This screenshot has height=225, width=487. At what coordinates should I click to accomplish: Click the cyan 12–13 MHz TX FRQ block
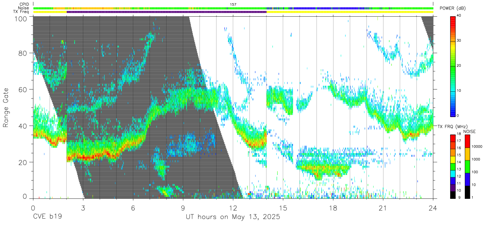click(x=452, y=174)
